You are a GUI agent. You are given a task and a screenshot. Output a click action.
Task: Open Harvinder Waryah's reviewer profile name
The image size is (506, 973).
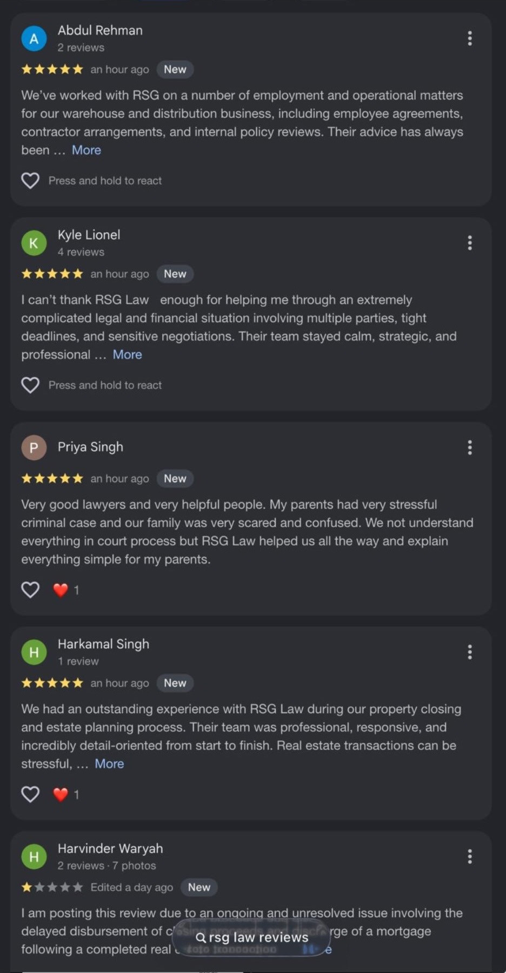110,848
